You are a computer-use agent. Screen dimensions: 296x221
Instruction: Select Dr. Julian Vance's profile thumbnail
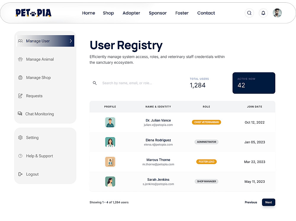tap(110, 122)
